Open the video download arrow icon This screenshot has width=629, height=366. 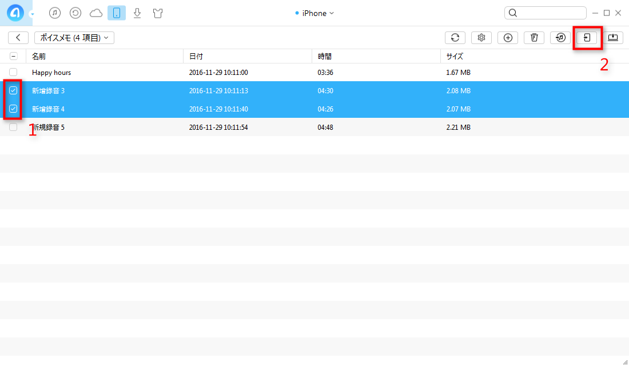pyautogui.click(x=137, y=13)
